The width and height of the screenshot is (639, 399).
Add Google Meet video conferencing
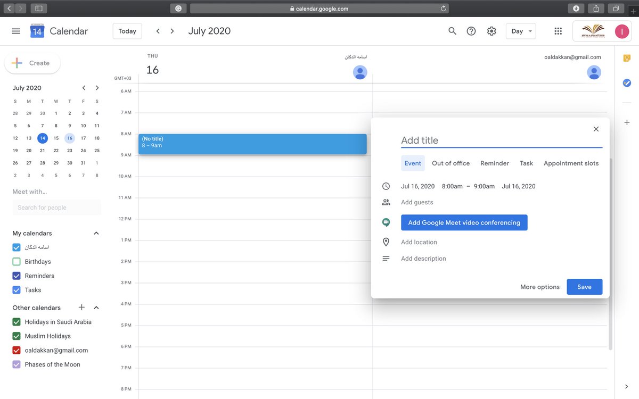coord(464,222)
